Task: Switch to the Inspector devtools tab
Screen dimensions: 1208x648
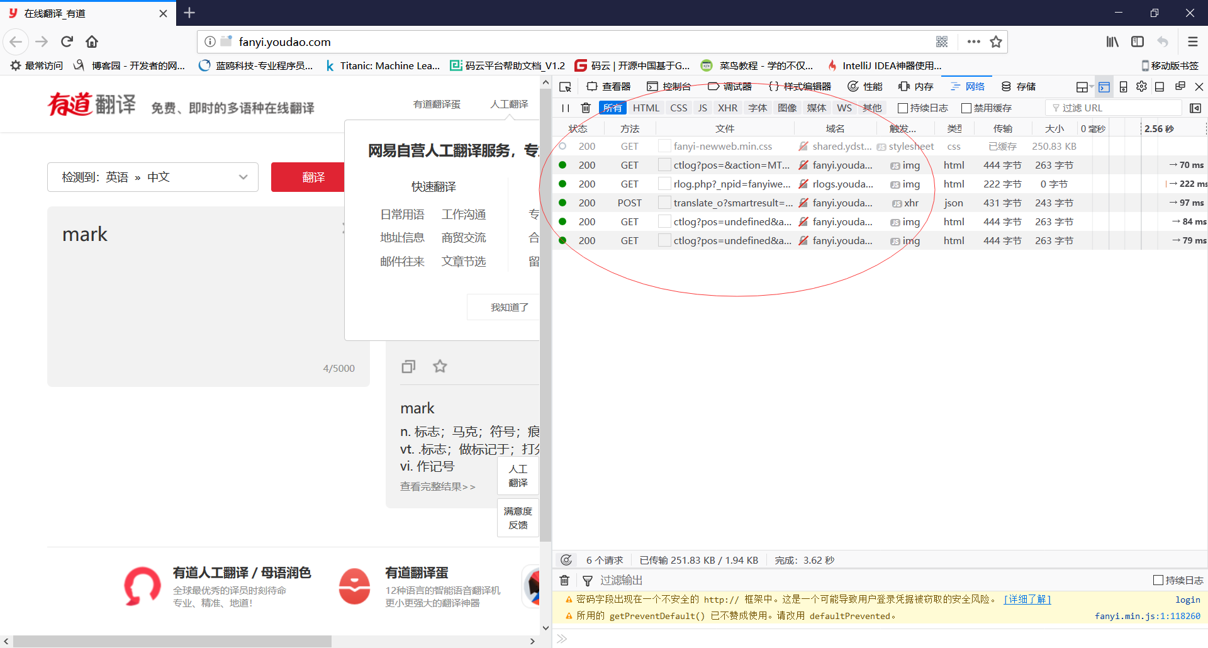Action: 608,87
